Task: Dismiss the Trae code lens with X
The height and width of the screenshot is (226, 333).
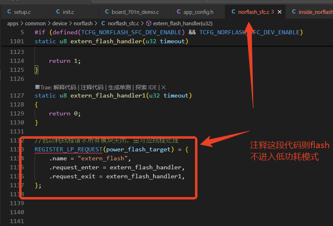Action: [164, 87]
